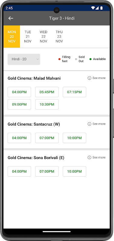Select the TUE 21 NOV date tab
The height and width of the screenshot is (241, 114).
28,36
